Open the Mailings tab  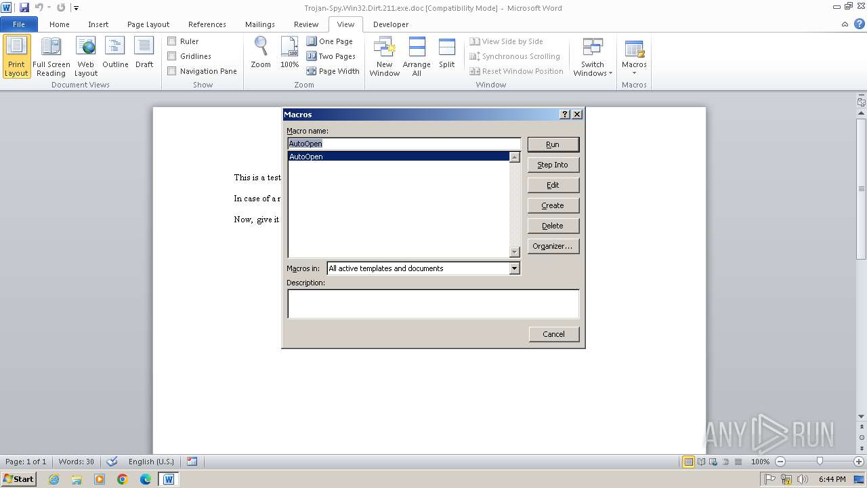[260, 24]
